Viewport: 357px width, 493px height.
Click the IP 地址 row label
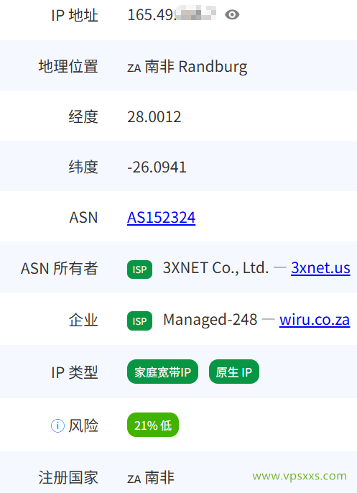coord(75,15)
